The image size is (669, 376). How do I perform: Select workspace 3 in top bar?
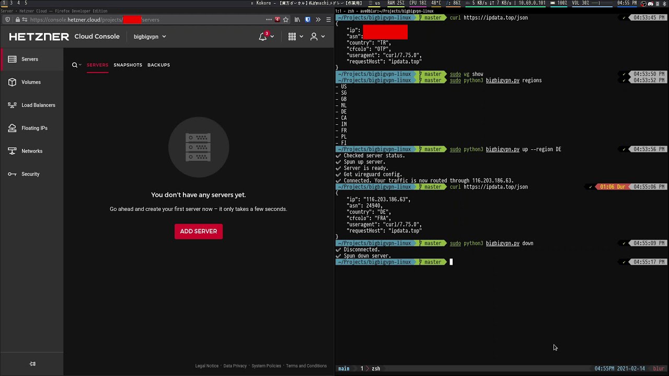coord(11,3)
